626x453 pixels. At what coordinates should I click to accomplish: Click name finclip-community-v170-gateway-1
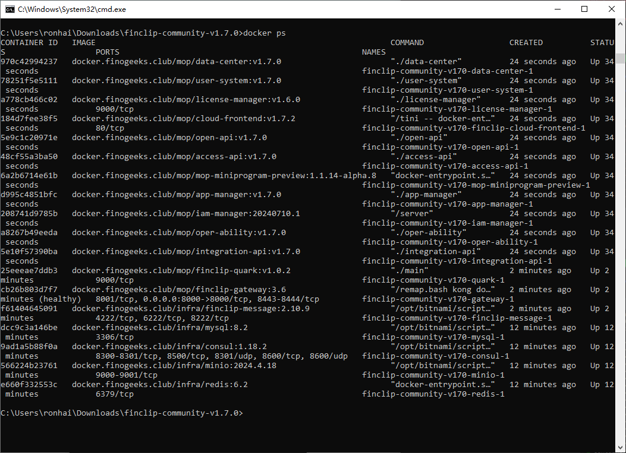438,299
